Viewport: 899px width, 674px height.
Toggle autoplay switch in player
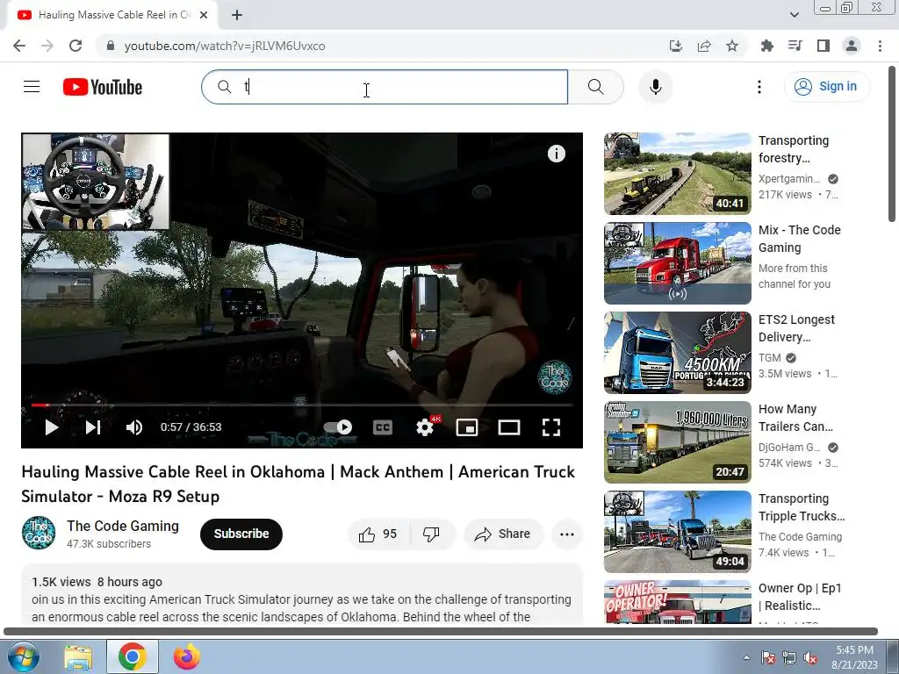click(x=338, y=427)
